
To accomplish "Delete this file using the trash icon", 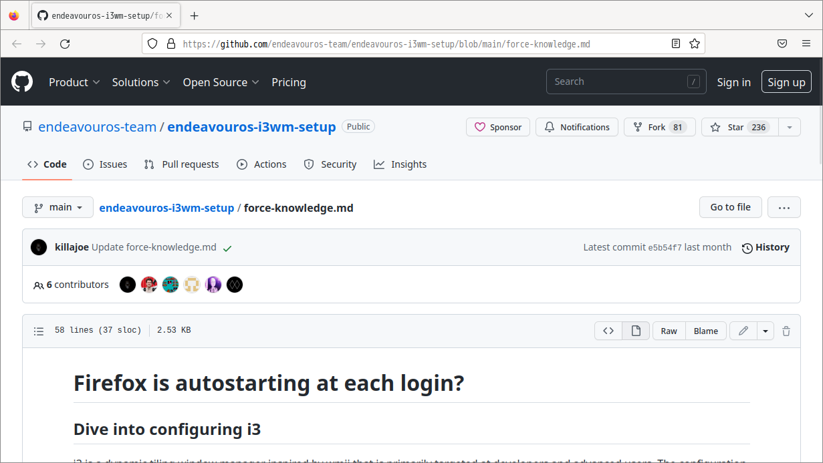I will point(786,331).
